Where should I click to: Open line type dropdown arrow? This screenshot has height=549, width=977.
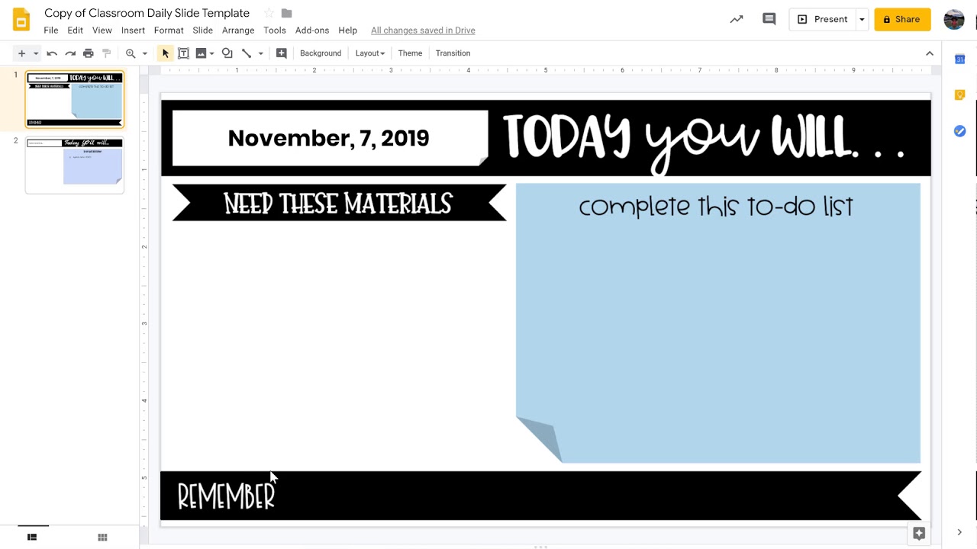[260, 53]
